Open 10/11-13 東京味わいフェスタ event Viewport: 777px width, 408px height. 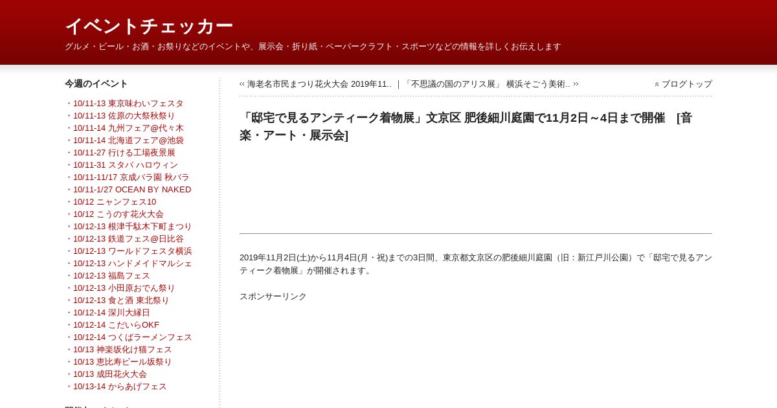click(128, 104)
